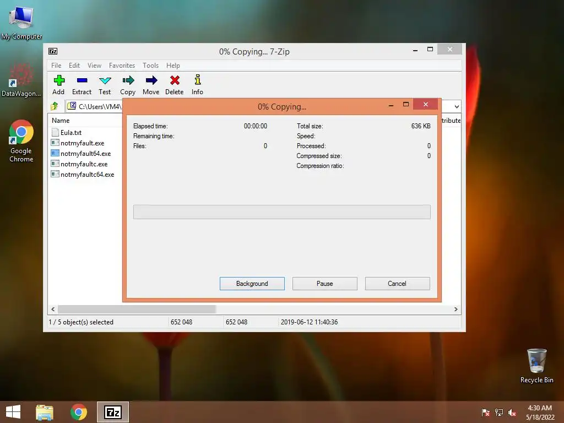Select the notmyfaultc.exe file icon
Image resolution: width=564 pixels, height=423 pixels.
[55, 164]
